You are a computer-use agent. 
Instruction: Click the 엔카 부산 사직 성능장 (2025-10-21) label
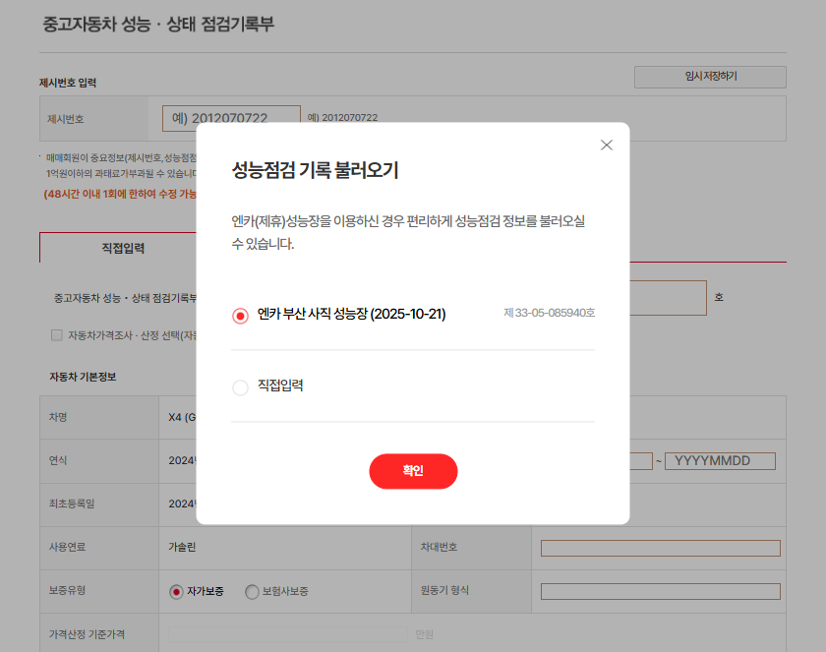coord(351,314)
